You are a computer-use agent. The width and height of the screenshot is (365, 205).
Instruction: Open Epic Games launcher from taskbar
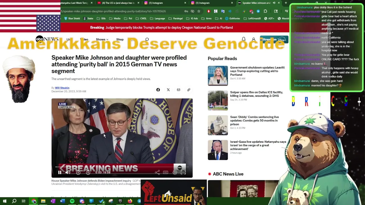coord(120,201)
